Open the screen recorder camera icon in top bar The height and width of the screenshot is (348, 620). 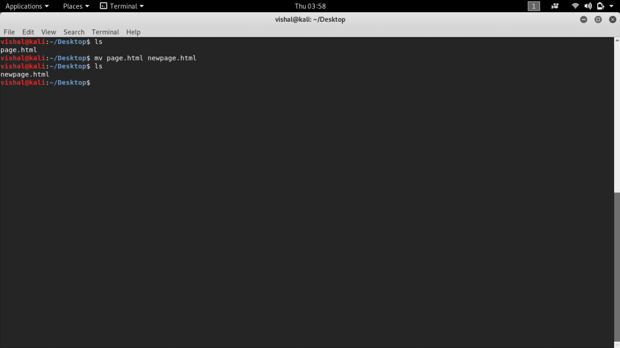pyautogui.click(x=555, y=6)
